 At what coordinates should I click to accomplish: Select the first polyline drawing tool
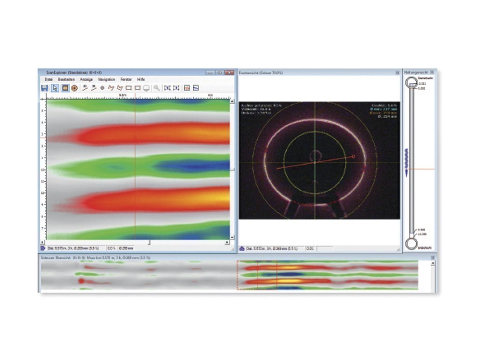point(111,88)
